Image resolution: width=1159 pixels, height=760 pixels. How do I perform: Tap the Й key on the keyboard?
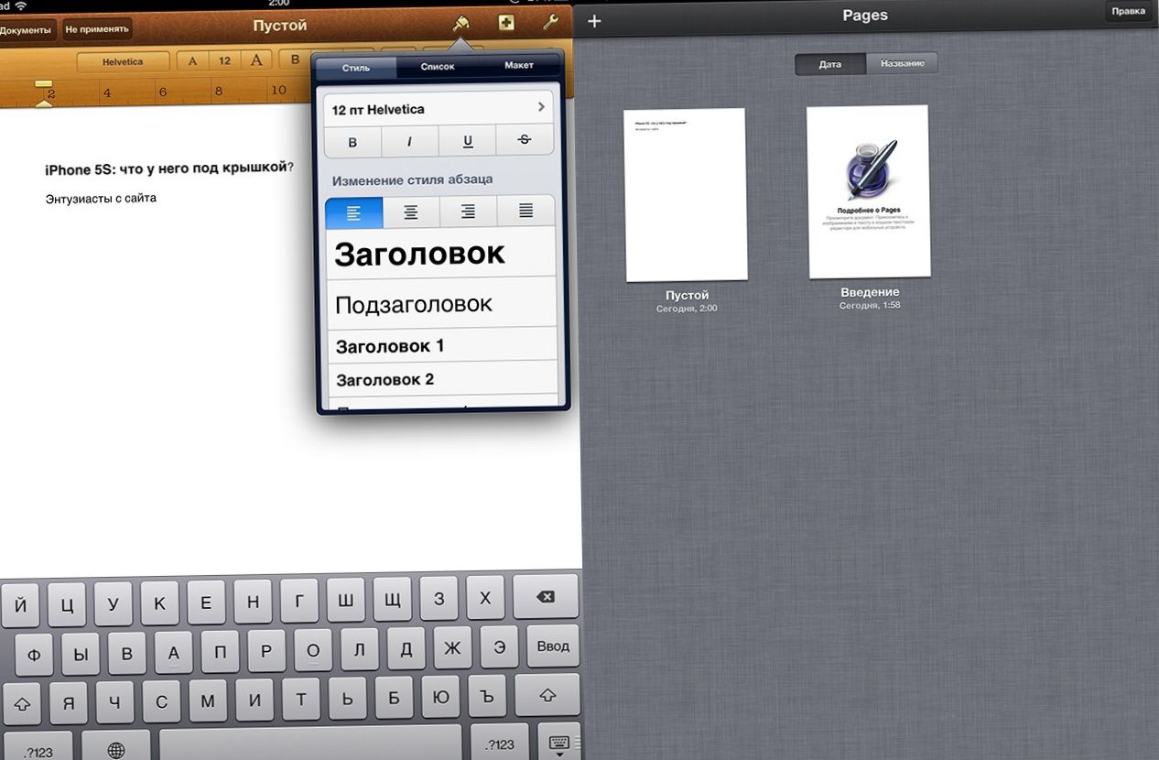pyautogui.click(x=20, y=604)
